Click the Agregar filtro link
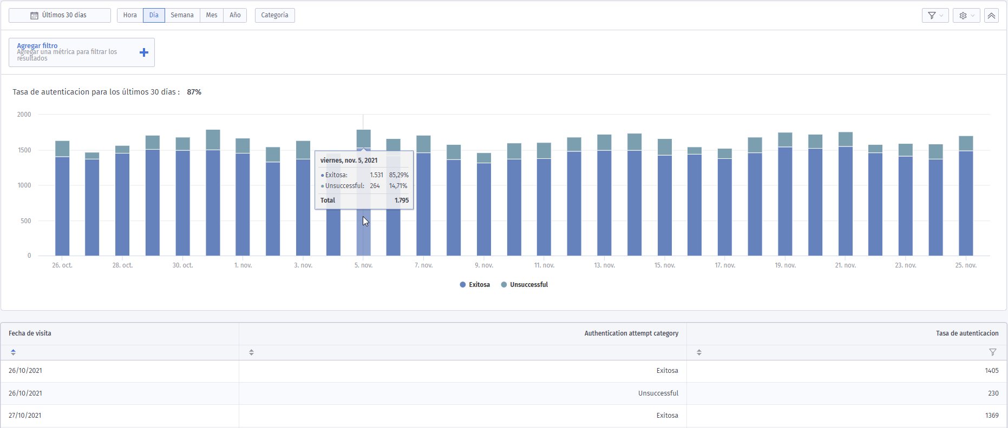Viewport: 1008px width, 428px height. click(37, 45)
